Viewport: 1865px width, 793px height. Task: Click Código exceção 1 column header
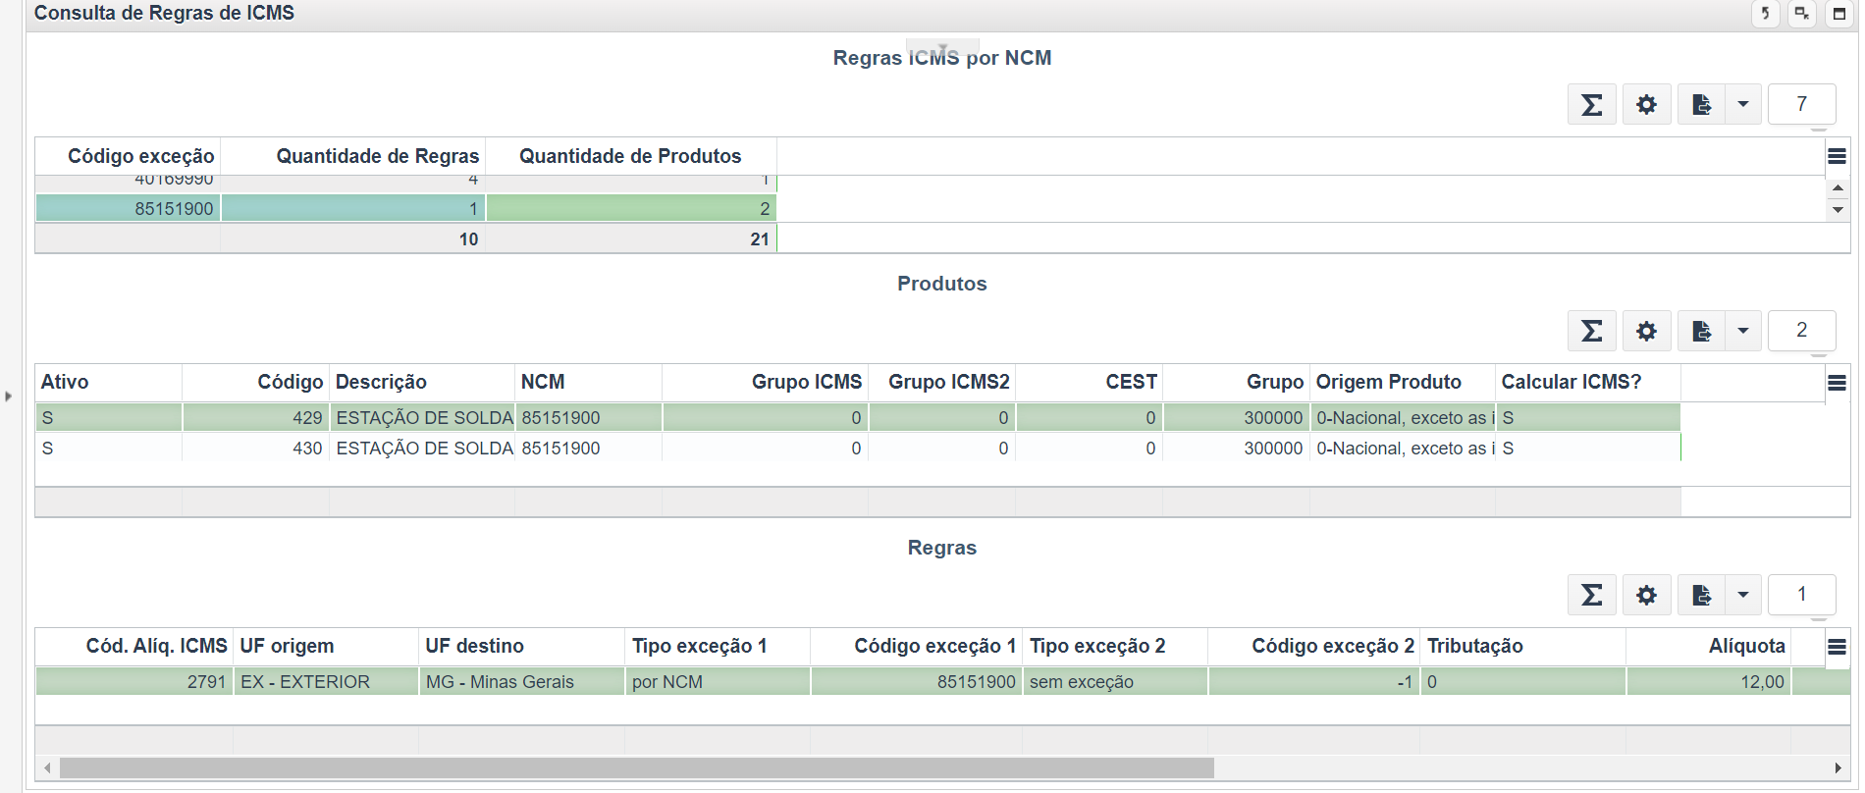click(917, 646)
